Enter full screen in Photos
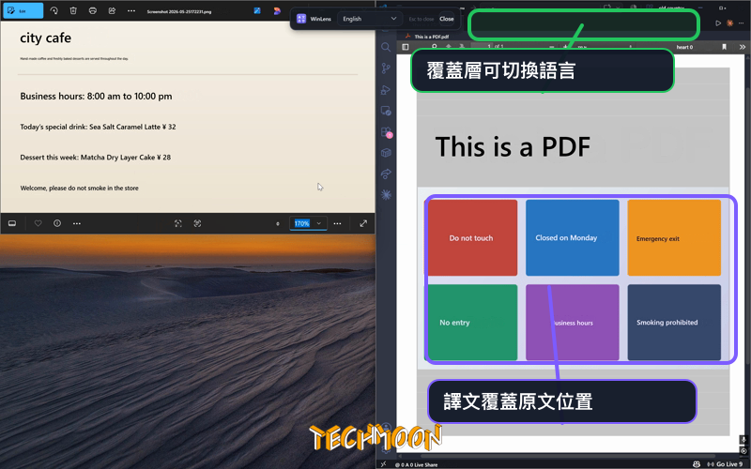Screen dimensions: 751x469 (x=363, y=223)
